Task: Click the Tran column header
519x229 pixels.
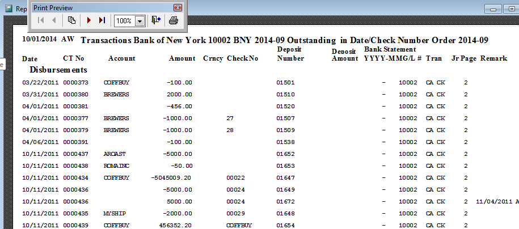Action: [x=433, y=58]
